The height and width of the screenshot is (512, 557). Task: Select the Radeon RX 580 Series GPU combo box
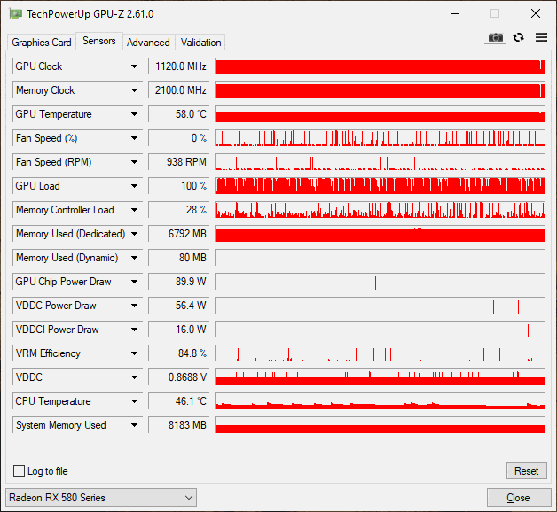coord(101,498)
